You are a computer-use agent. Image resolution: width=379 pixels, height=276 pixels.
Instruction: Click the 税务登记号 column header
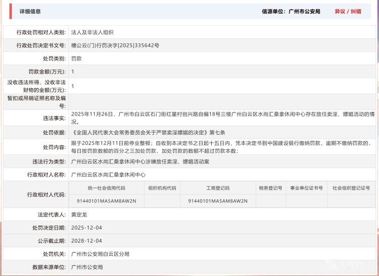(x=270, y=188)
